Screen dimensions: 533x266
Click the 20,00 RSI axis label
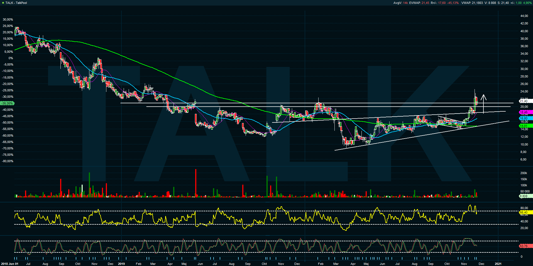click(524, 228)
